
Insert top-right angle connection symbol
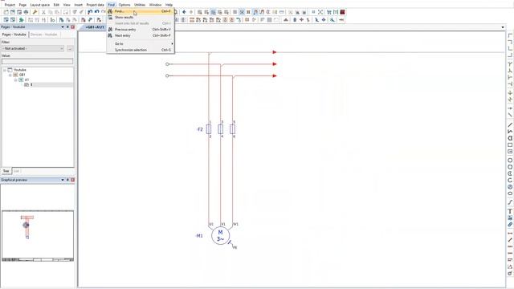tap(510, 42)
